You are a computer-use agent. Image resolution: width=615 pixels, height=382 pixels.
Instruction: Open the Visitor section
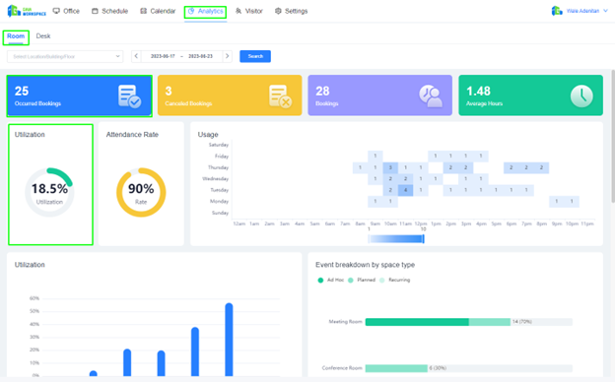[249, 11]
